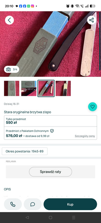Open chat with the message bubble icon
101x223 pixels.
33,204
